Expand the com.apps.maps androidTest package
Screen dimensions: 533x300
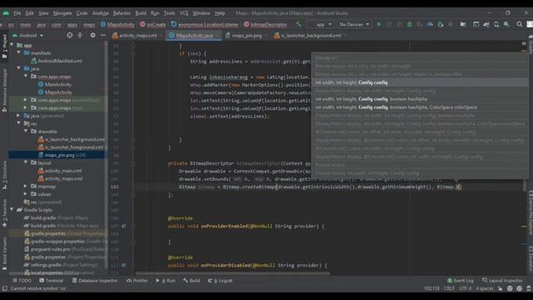(x=26, y=100)
